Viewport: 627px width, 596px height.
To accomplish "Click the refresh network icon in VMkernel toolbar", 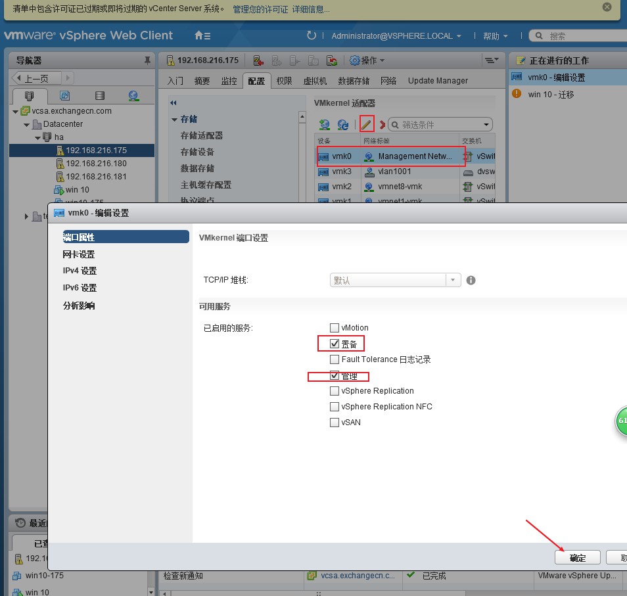I will (342, 125).
